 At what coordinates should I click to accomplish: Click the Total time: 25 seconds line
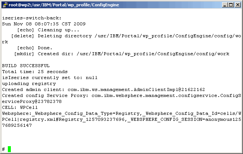(x=35, y=72)
